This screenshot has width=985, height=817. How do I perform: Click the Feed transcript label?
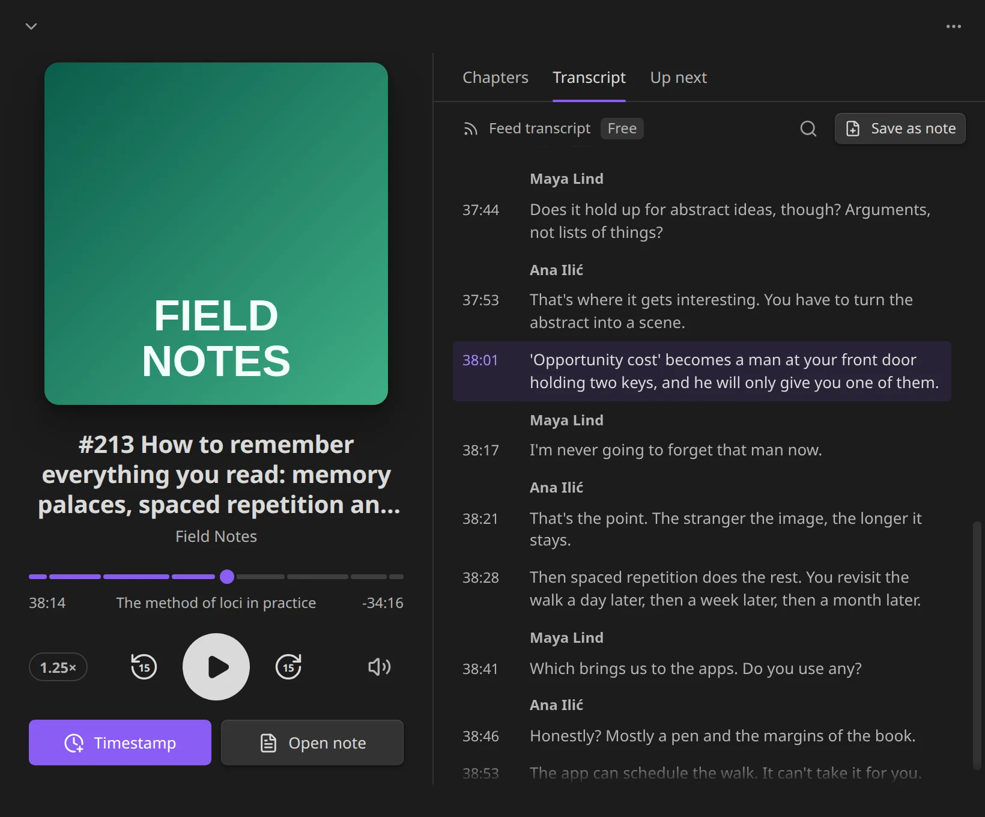tap(539, 129)
